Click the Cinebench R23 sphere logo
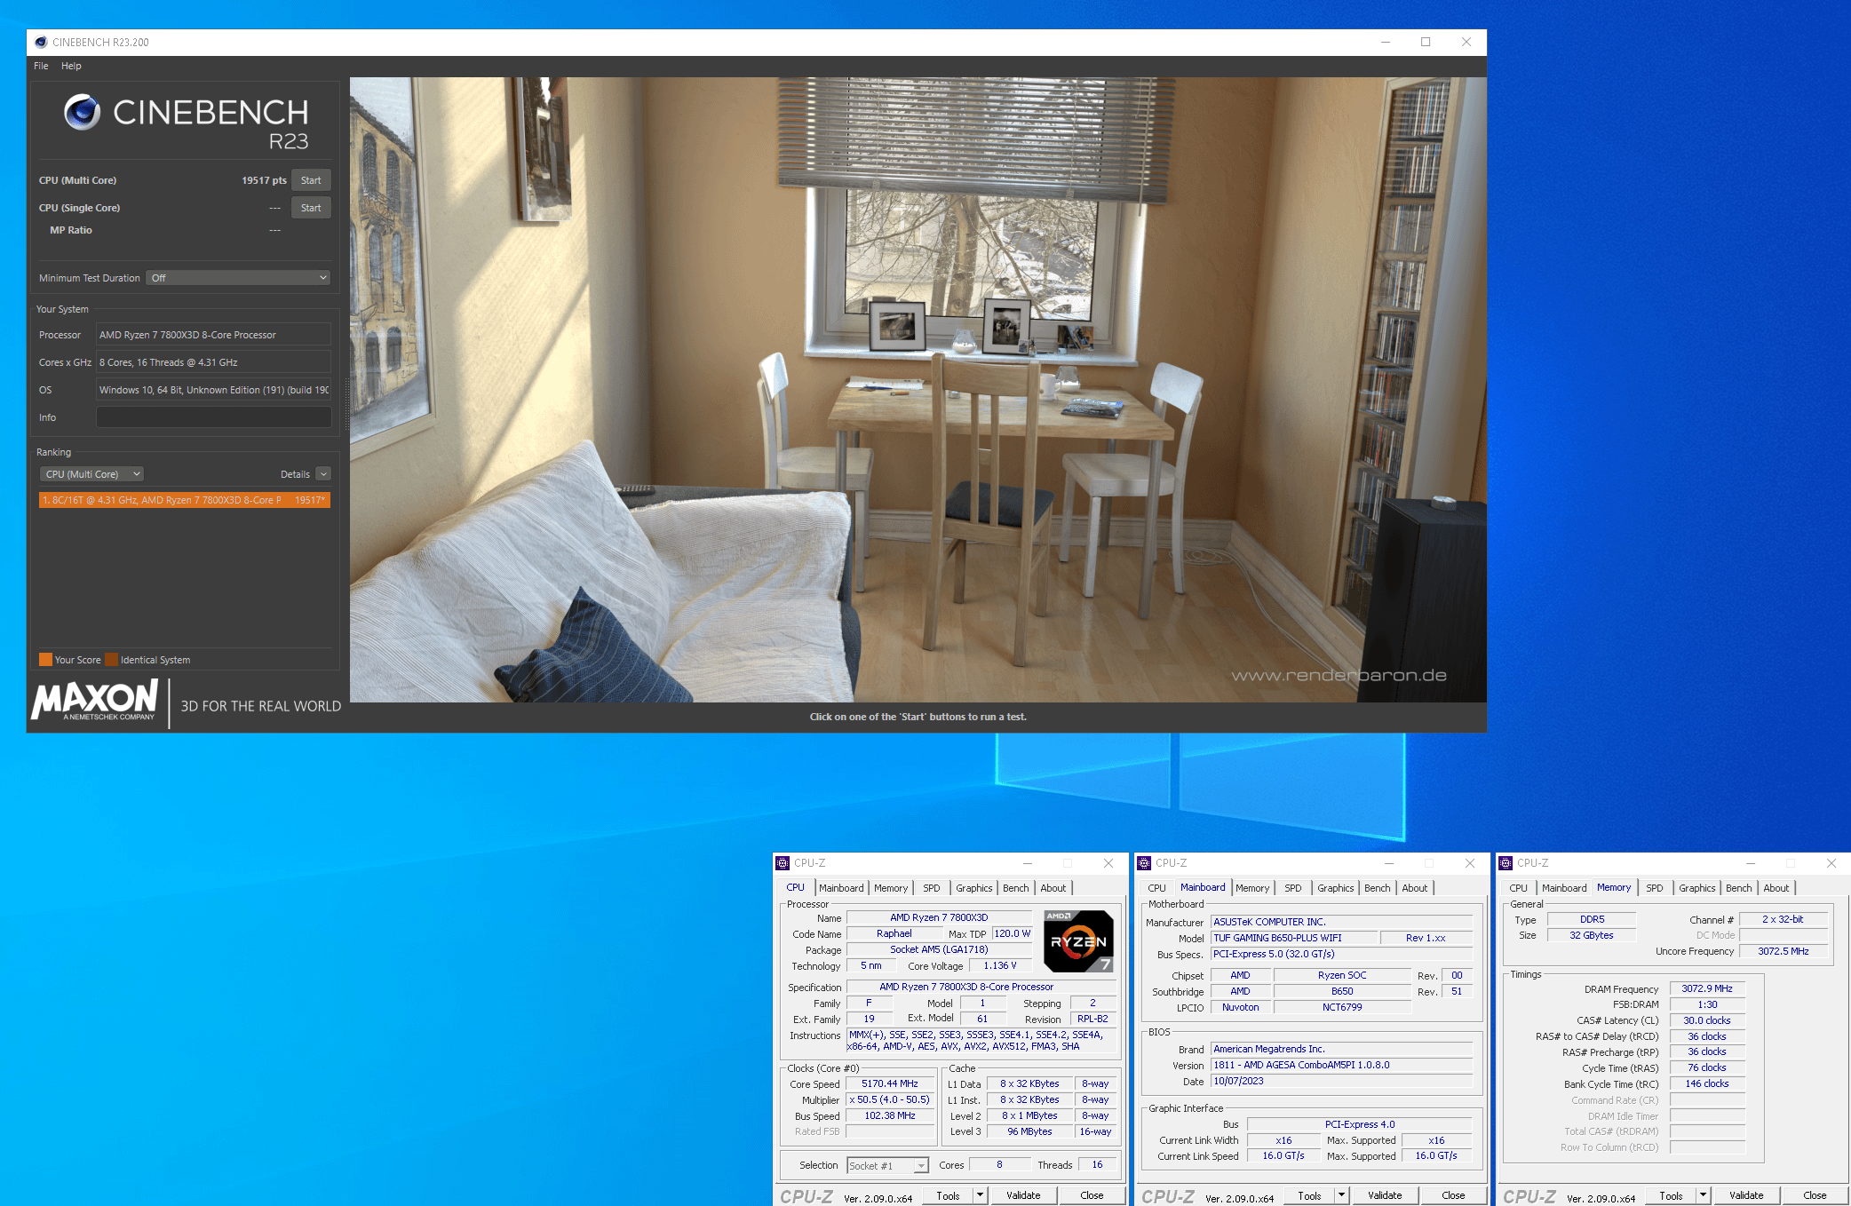Image resolution: width=1851 pixels, height=1206 pixels. click(82, 112)
